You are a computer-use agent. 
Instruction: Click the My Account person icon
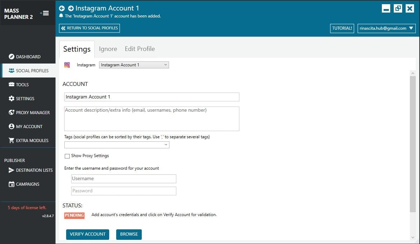click(12, 126)
